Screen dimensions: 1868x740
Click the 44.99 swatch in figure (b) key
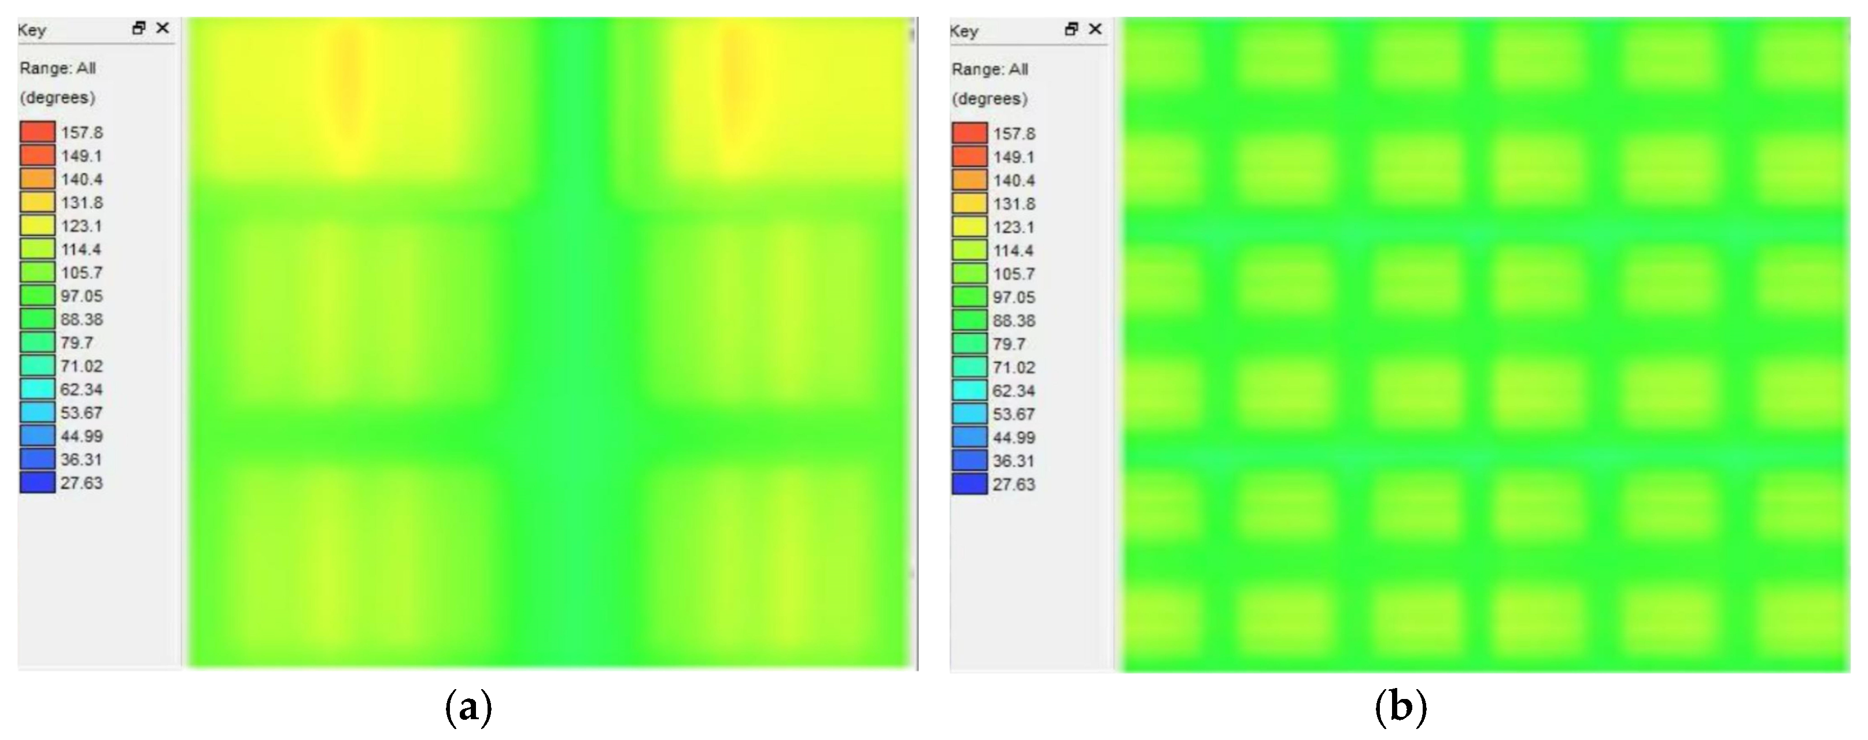click(x=969, y=437)
